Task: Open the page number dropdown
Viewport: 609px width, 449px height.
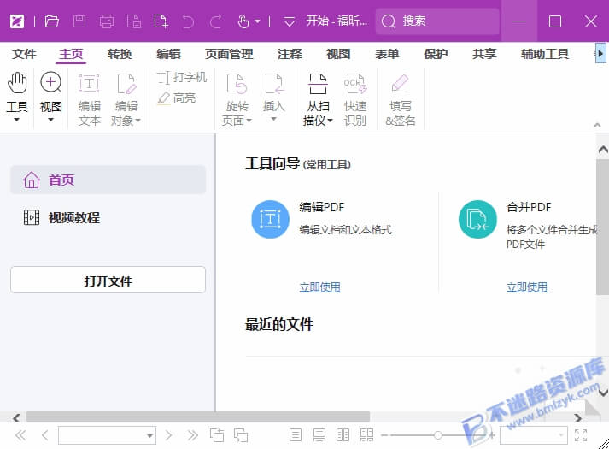Action: tap(149, 436)
